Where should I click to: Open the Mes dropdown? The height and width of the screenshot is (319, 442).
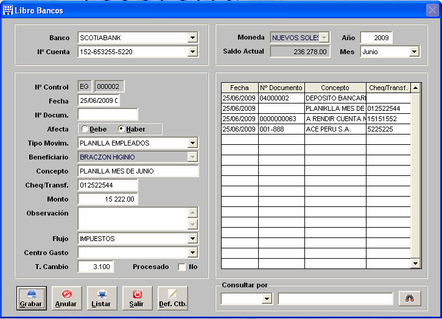[414, 52]
